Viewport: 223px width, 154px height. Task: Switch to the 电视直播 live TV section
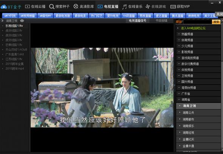click(108, 6)
